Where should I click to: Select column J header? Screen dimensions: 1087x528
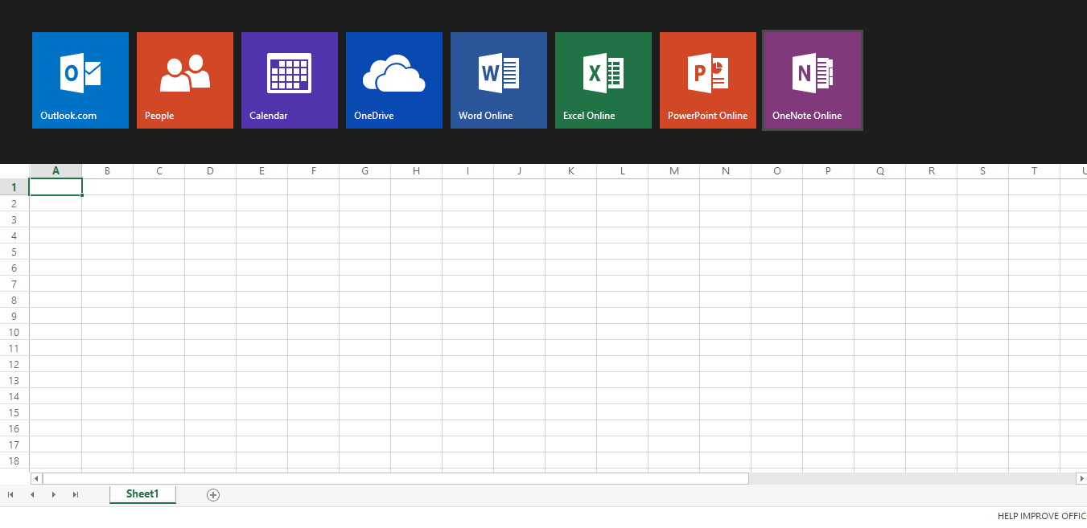(x=520, y=171)
